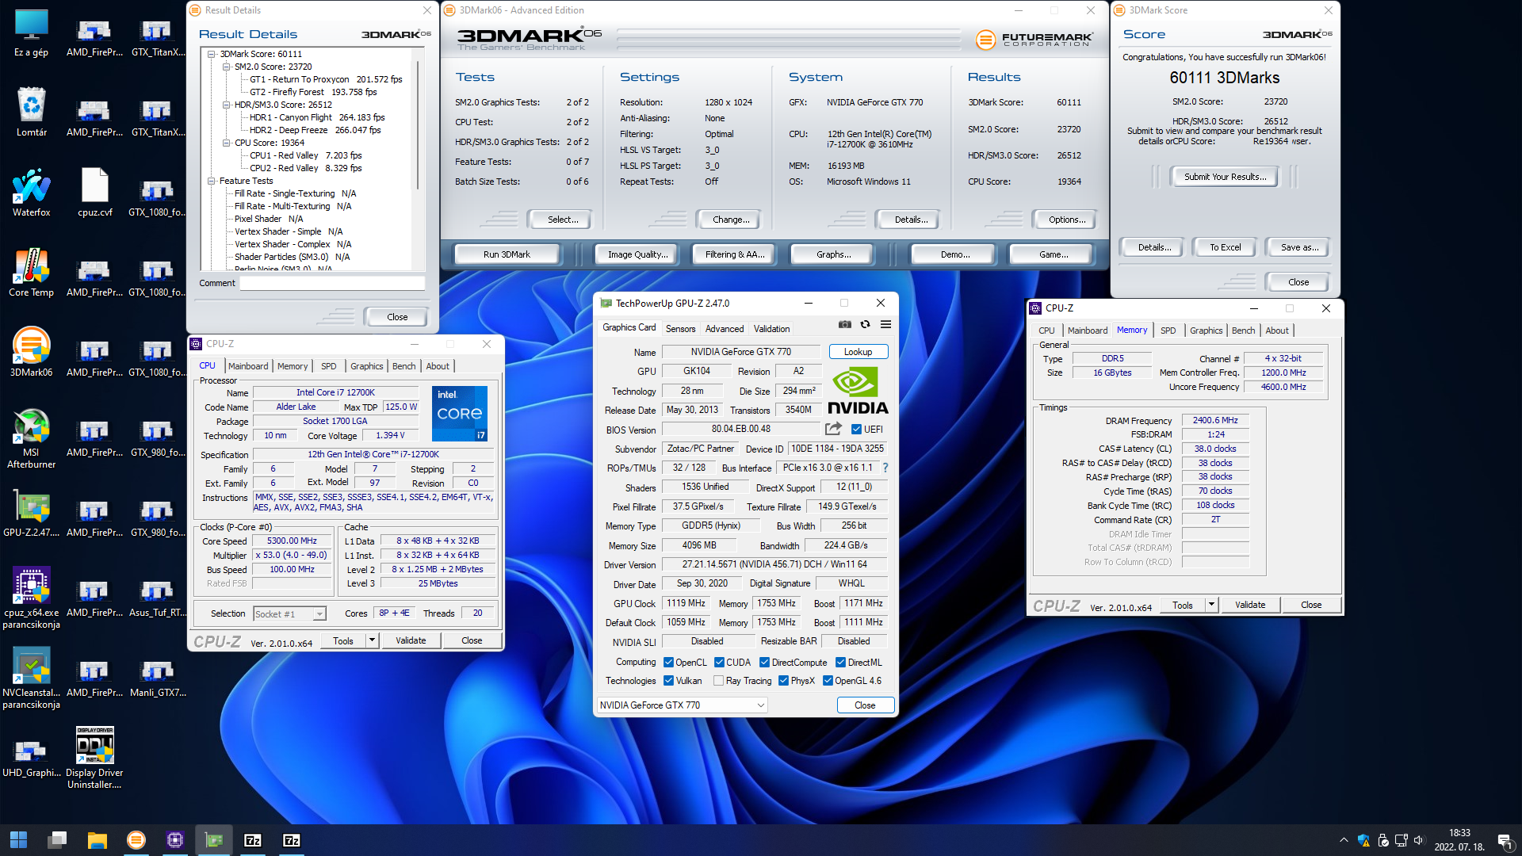Open the Validation tab in GPU-Z
The height and width of the screenshot is (856, 1522).
click(x=771, y=328)
